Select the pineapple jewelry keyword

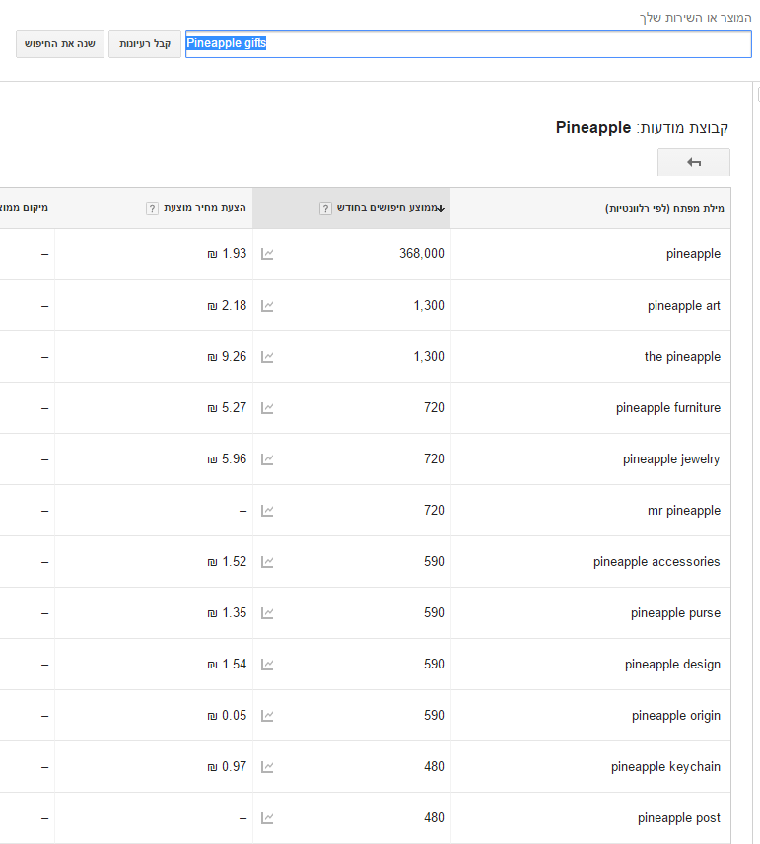670,459
